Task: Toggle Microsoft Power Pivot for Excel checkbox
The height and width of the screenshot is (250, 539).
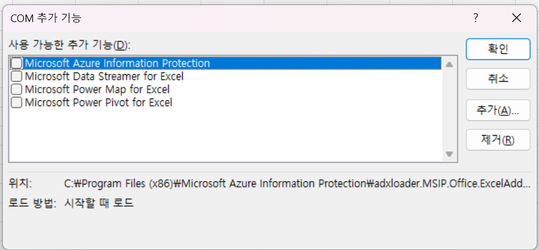Action: point(16,103)
